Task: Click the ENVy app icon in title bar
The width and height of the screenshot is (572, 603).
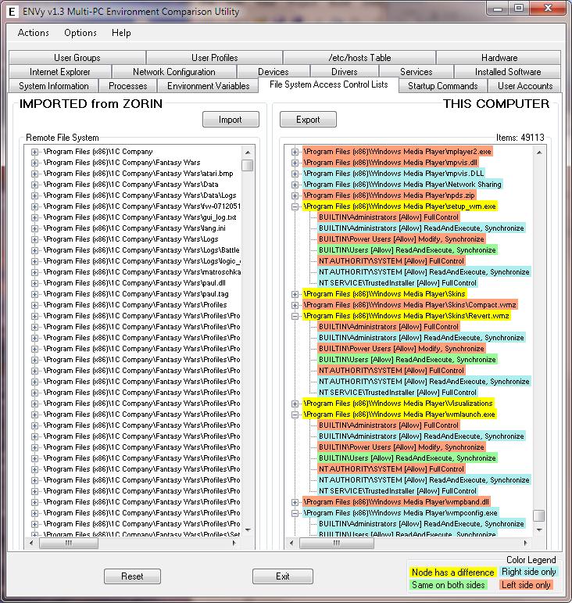Action: (x=12, y=12)
